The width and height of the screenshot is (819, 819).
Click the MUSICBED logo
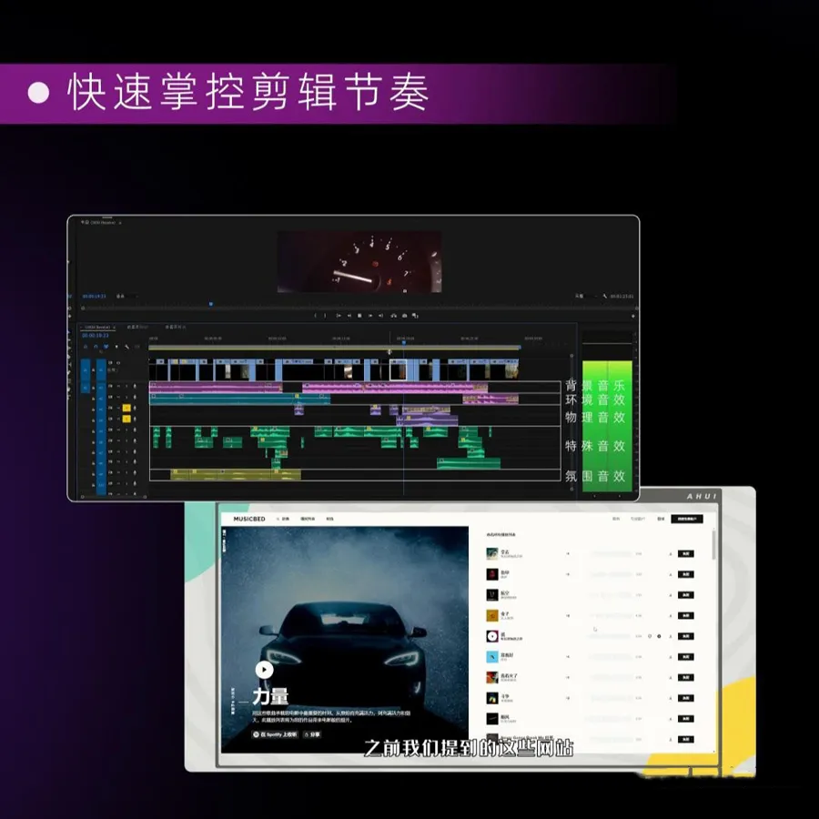[249, 519]
